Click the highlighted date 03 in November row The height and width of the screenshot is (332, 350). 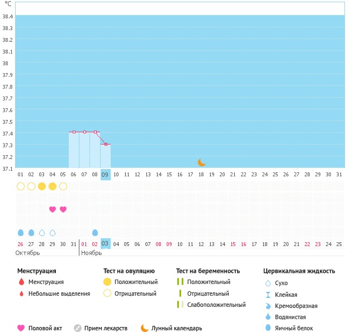(x=106, y=244)
